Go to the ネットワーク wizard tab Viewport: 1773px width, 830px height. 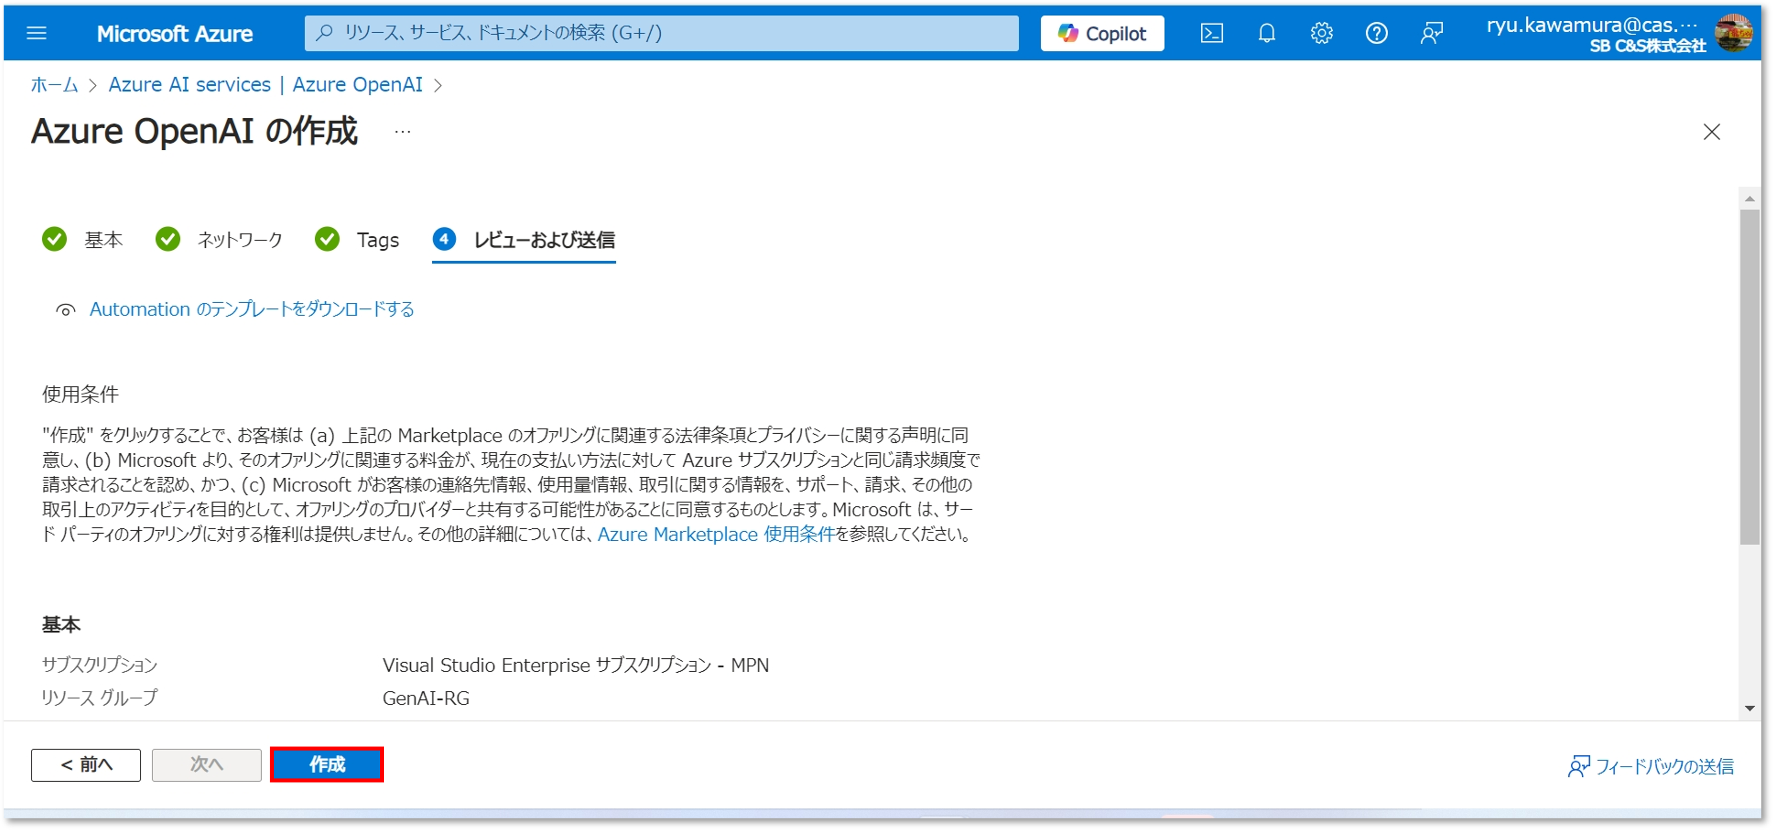coord(240,240)
